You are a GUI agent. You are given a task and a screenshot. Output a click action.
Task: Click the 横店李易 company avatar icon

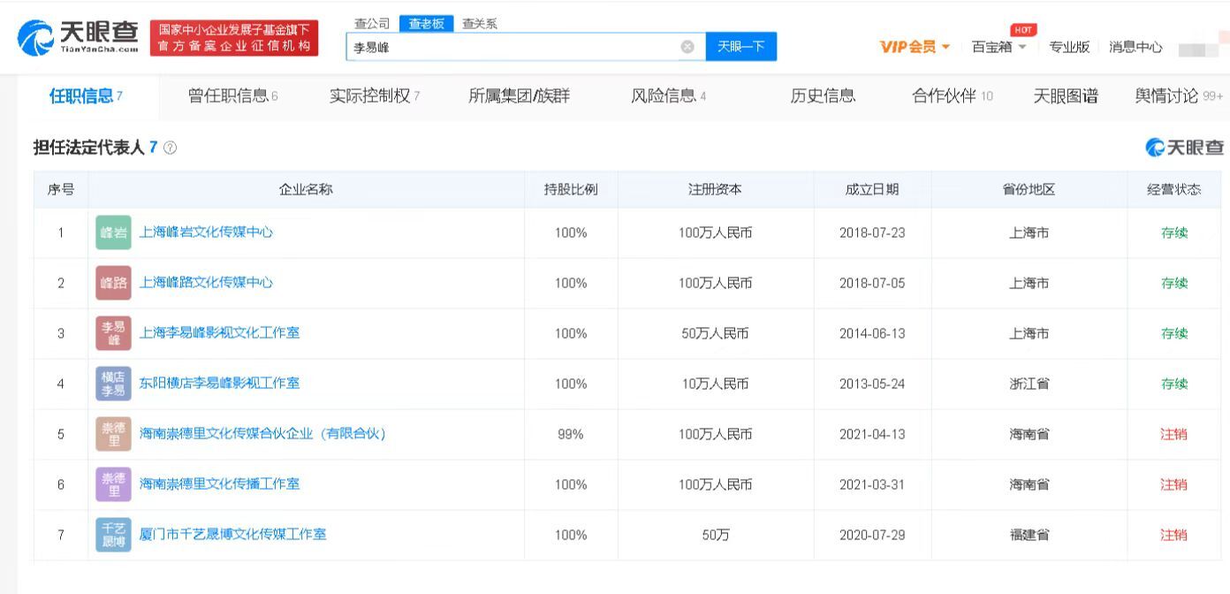pyautogui.click(x=112, y=384)
